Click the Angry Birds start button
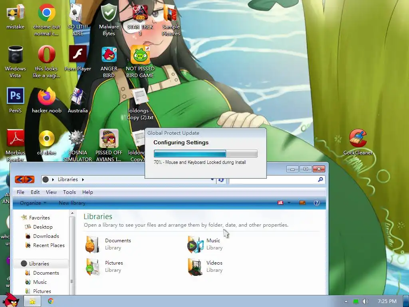This screenshot has height=307, width=409. pos(12,300)
